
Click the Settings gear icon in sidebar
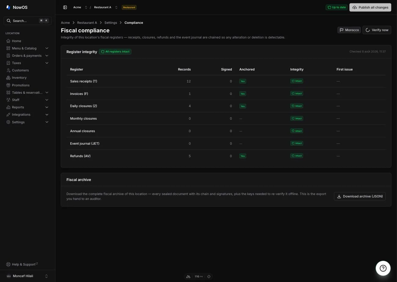click(x=8, y=122)
